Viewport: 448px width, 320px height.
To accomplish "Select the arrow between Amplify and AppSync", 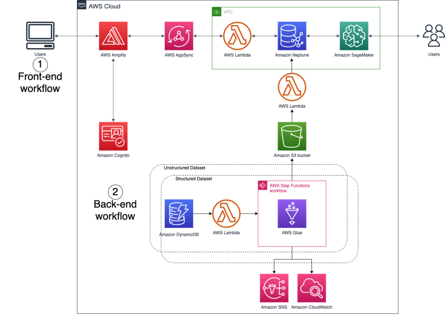I will point(145,37).
